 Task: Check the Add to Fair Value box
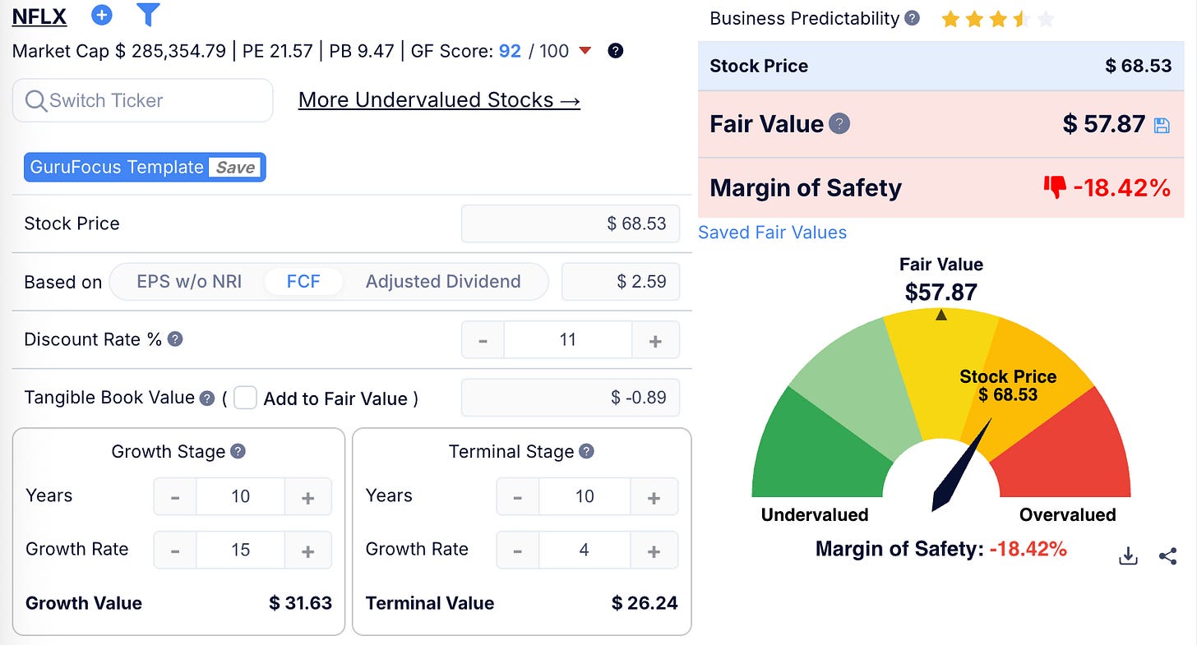[x=245, y=399]
